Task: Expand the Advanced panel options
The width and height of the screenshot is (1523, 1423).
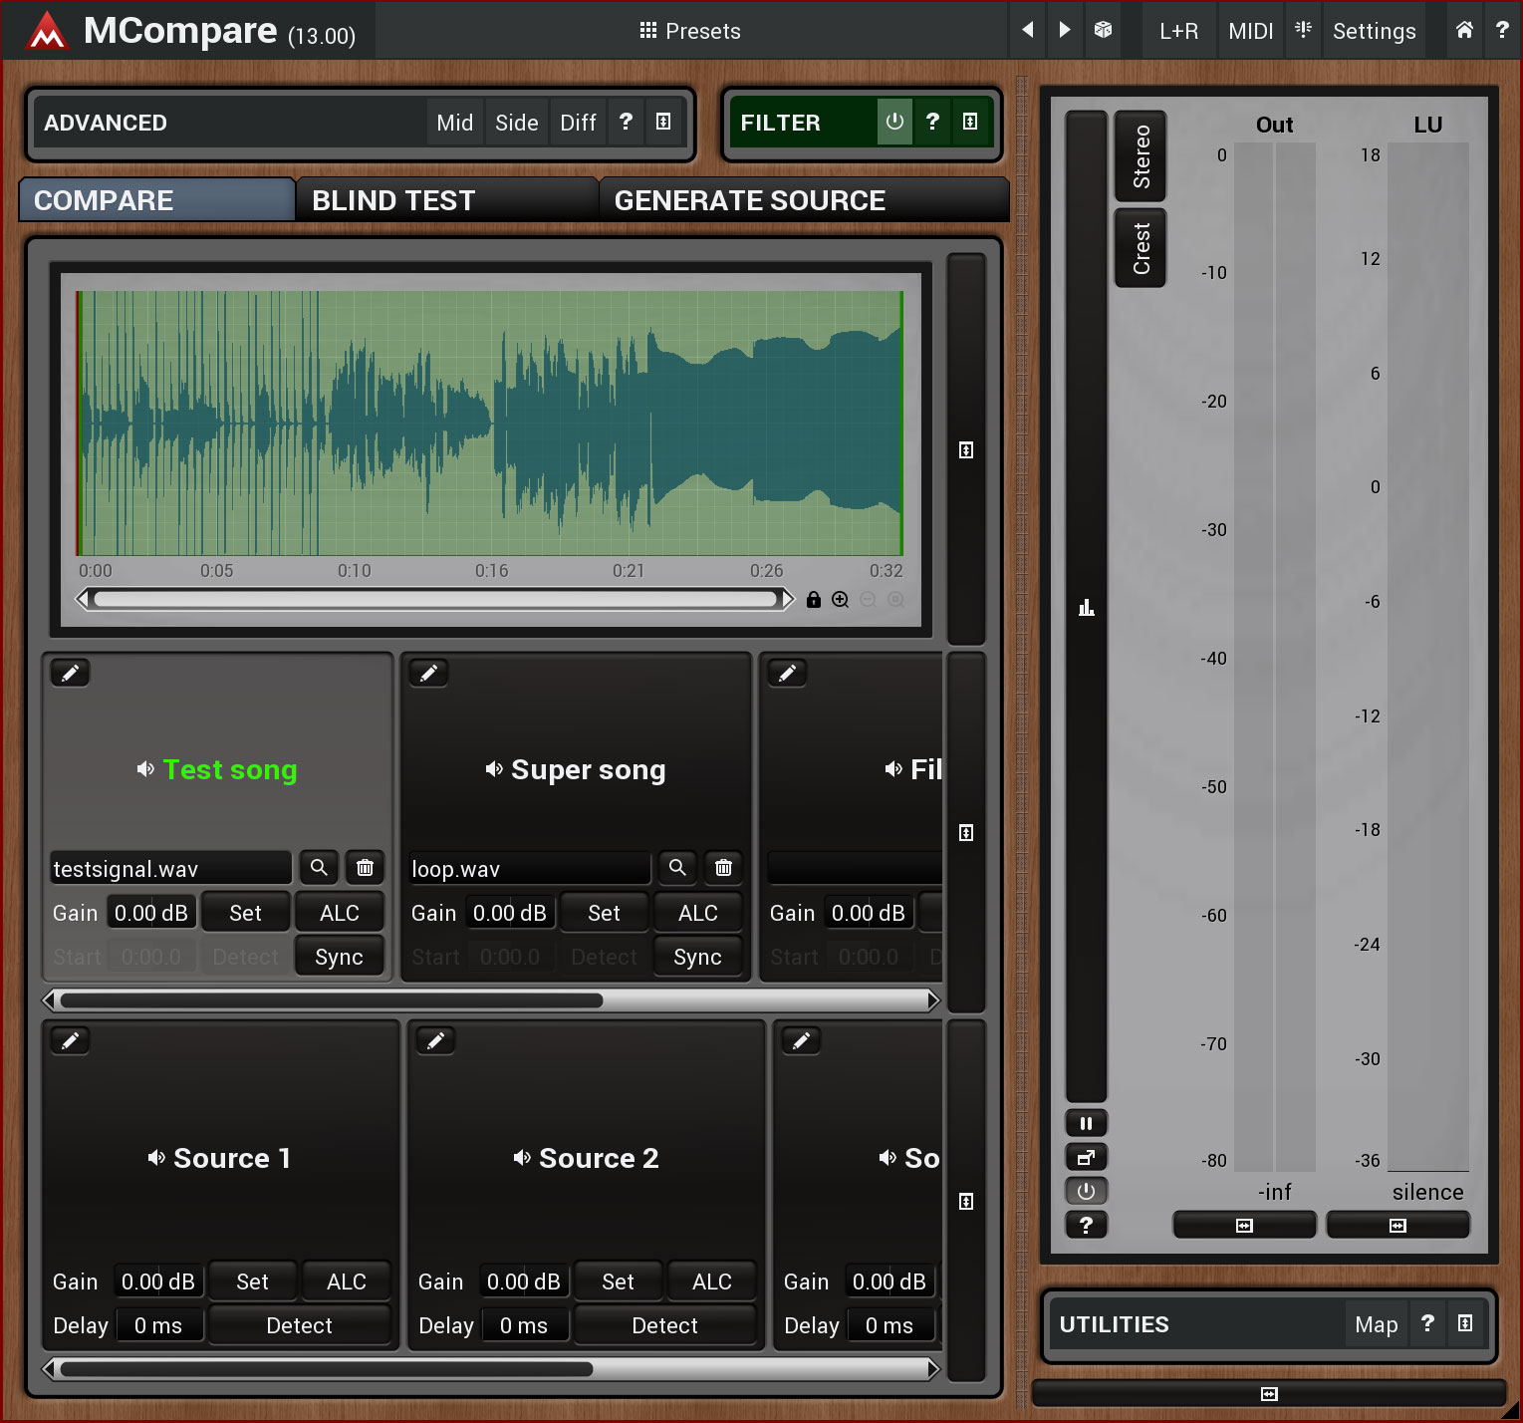Action: tap(663, 122)
